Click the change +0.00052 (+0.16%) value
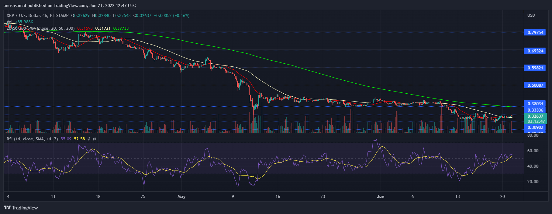This screenshot has width=552, height=214. click(172, 15)
